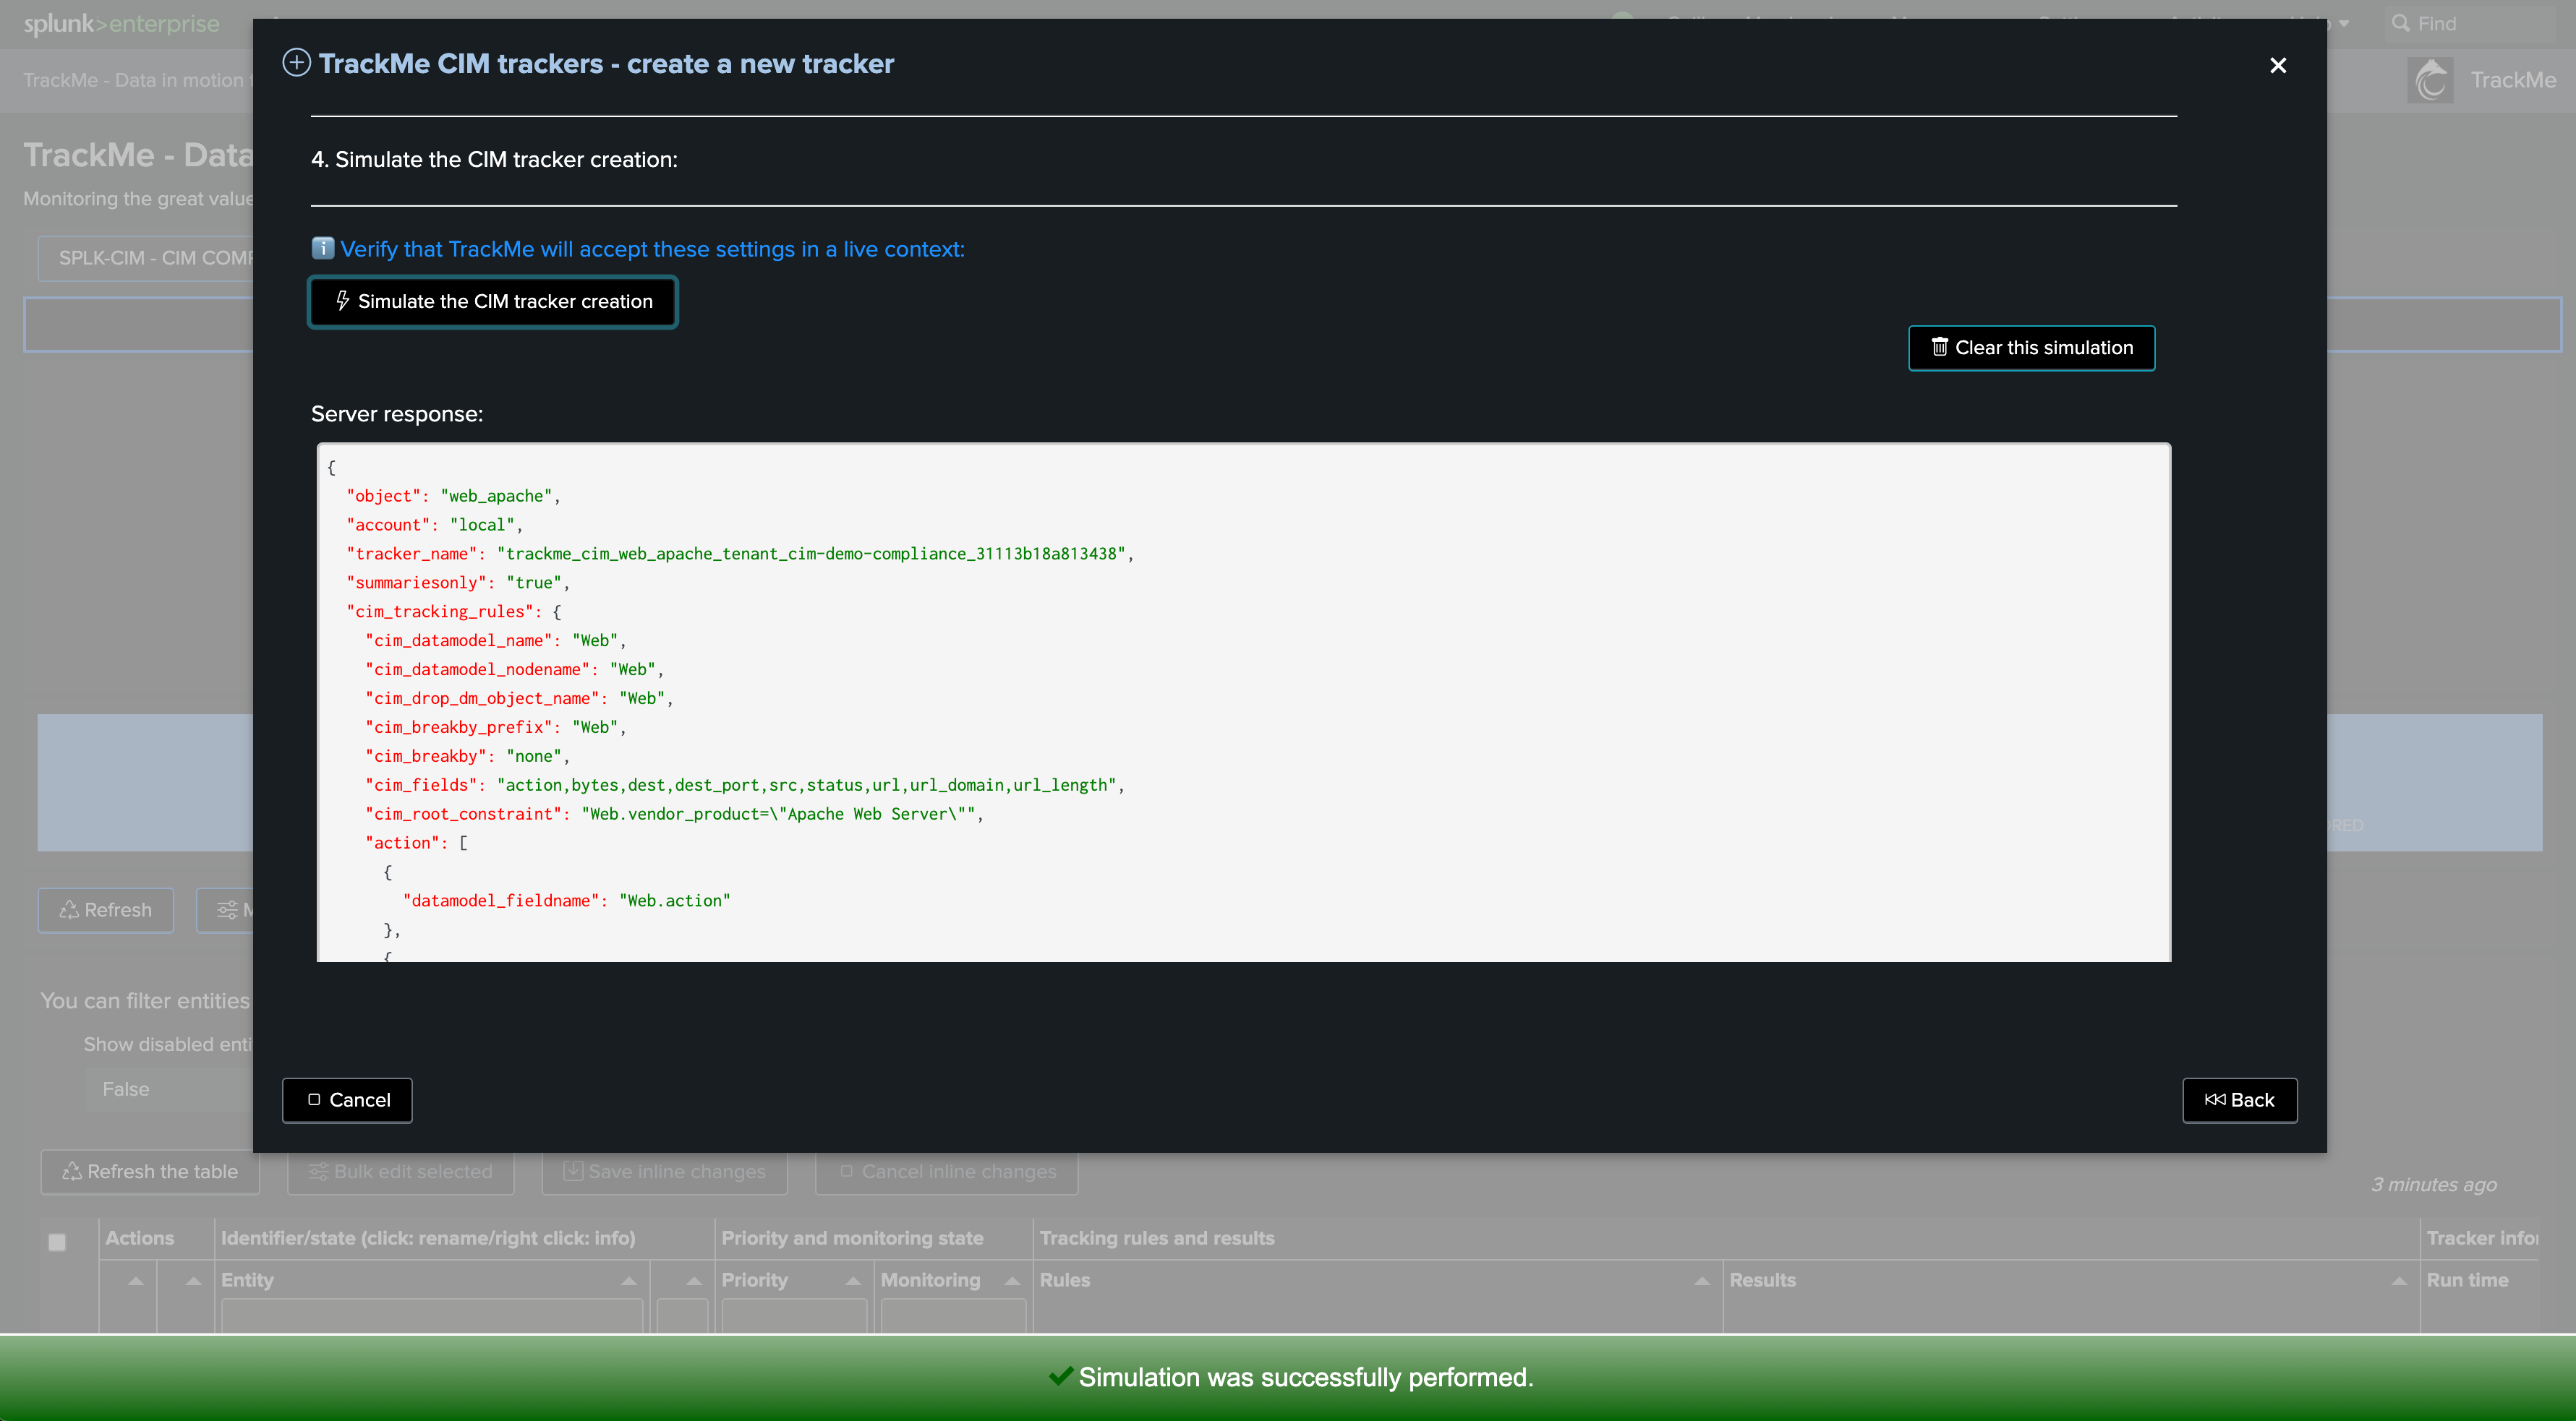Image resolution: width=2576 pixels, height=1421 pixels.
Task: Tick the select-all checkbox in table header
Action: (57, 1242)
